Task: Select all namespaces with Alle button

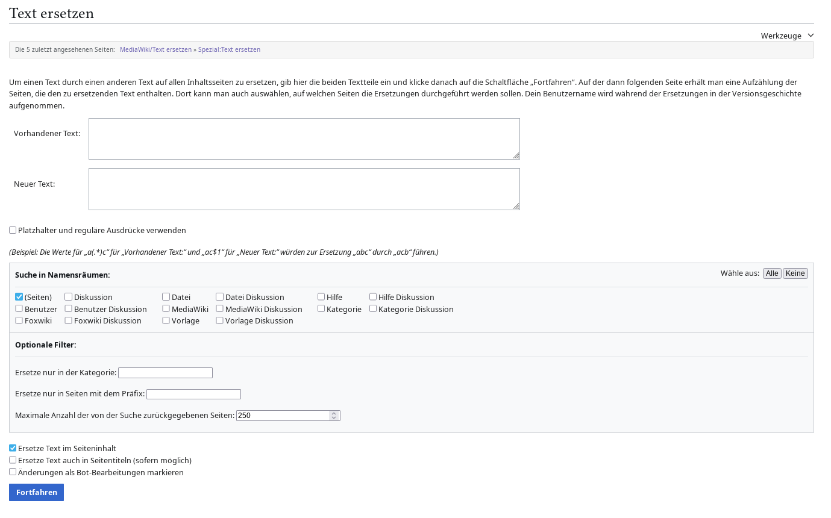Action: [772, 273]
